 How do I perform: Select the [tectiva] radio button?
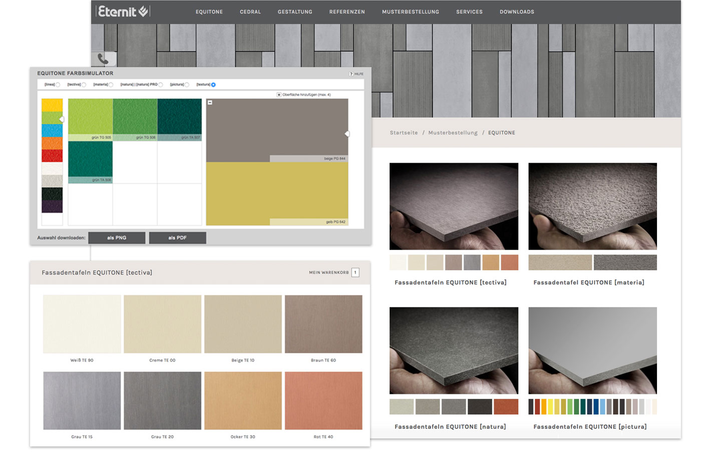(x=84, y=85)
